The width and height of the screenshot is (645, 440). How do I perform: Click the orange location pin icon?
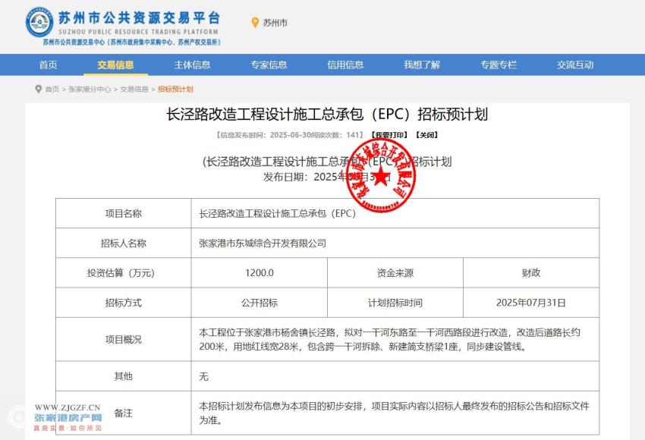point(255,23)
